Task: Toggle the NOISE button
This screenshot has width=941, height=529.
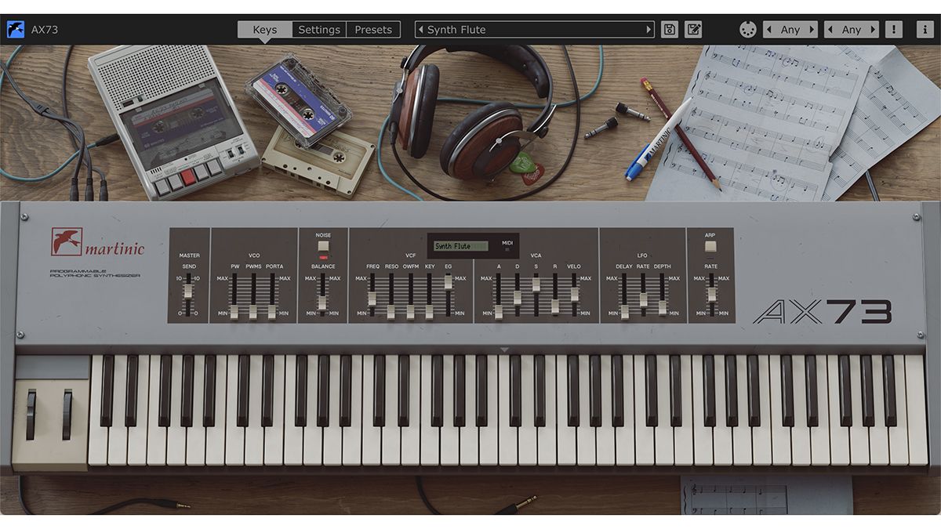Action: coord(323,246)
